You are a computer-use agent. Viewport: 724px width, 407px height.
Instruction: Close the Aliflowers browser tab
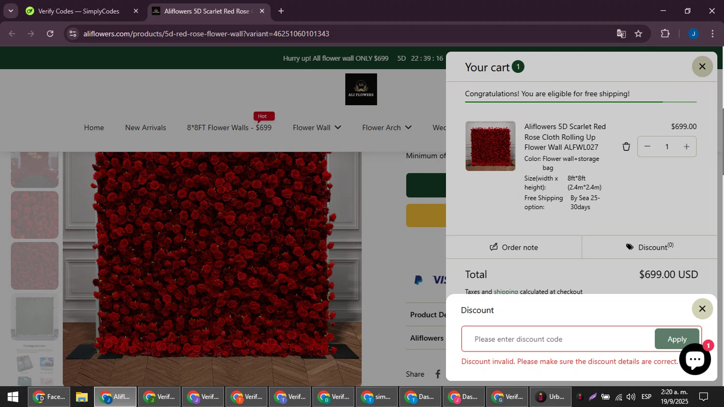[262, 11]
